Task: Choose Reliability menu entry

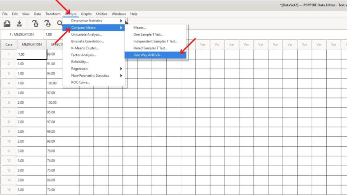Action: click(x=94, y=62)
